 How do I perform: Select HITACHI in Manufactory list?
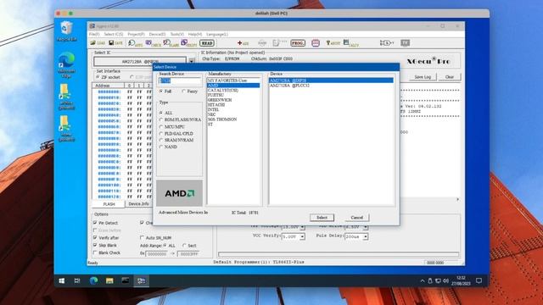[x=233, y=105]
